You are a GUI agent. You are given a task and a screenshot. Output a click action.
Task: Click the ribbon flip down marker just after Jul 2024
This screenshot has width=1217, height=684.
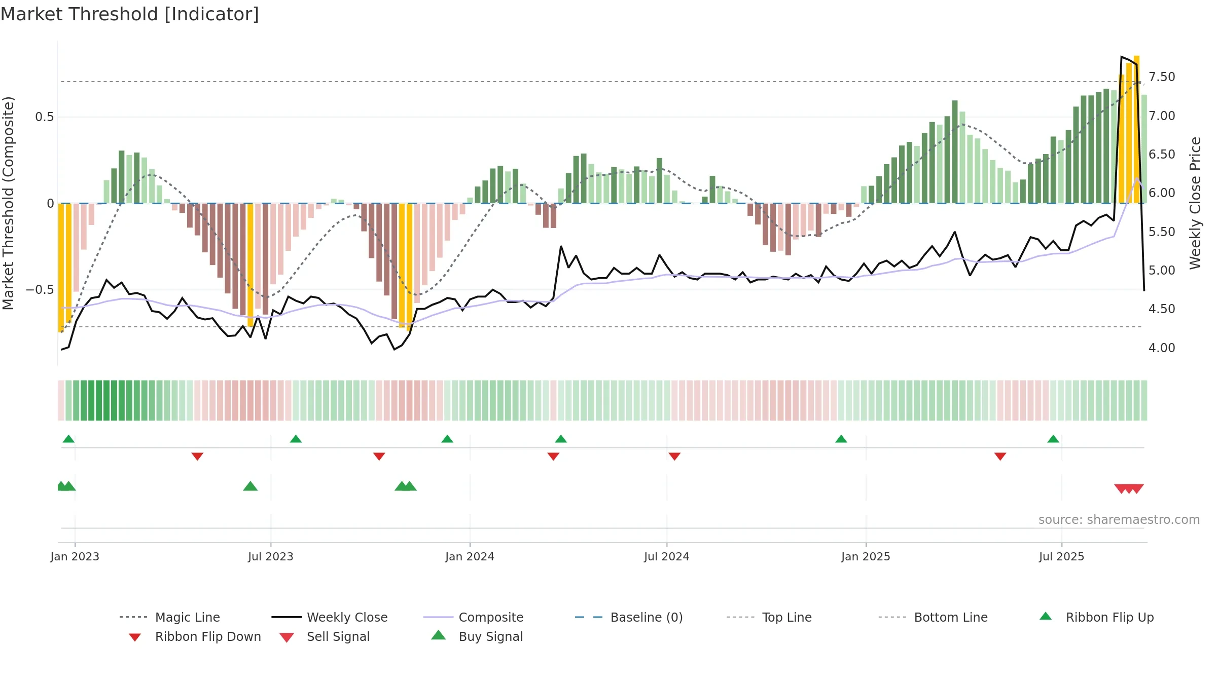674,457
